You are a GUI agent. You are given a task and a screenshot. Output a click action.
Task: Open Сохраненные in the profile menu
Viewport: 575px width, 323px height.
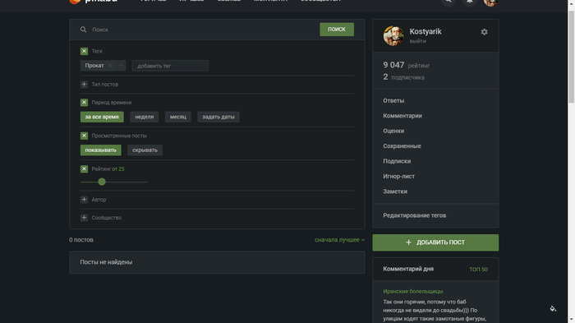(x=402, y=146)
